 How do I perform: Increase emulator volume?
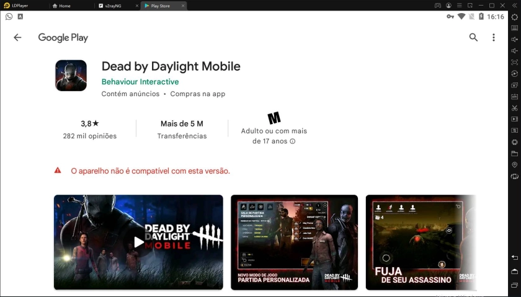coord(514,40)
